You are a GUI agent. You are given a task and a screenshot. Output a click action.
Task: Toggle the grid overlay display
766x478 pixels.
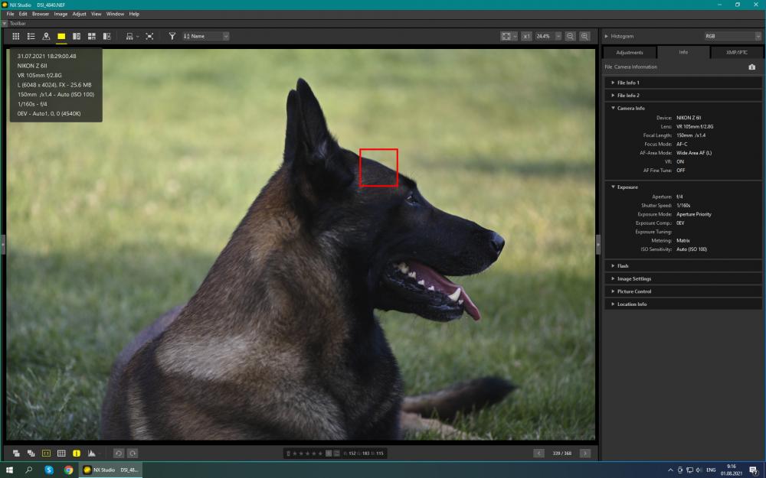(61, 453)
